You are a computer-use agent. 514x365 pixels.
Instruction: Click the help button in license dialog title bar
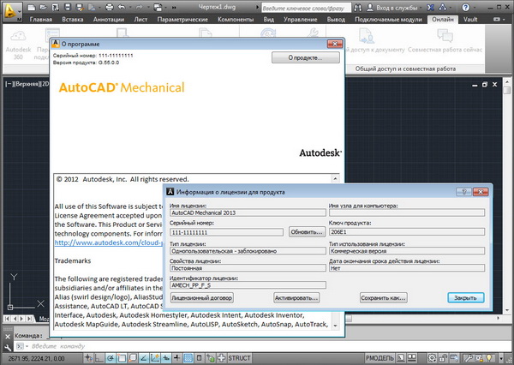point(462,192)
